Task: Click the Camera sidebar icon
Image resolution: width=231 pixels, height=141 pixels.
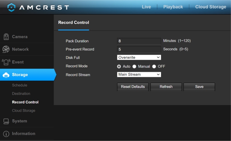Action: click(6, 37)
